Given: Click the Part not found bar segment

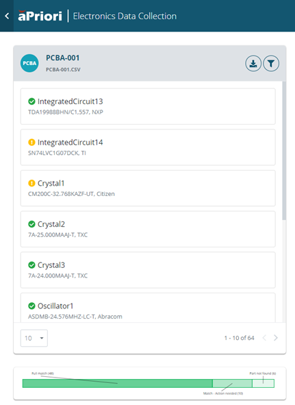Looking at the screenshot, I should coord(264,384).
